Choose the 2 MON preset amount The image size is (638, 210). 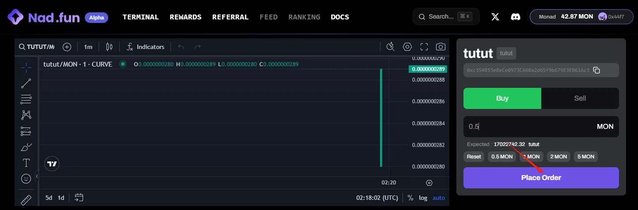click(x=558, y=157)
